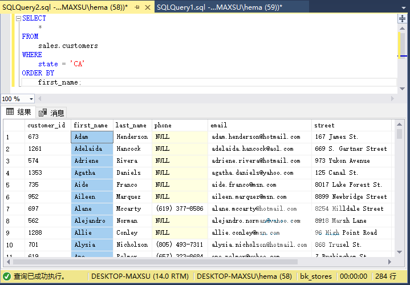Open the 100 % zoom dropdown

click(31, 99)
